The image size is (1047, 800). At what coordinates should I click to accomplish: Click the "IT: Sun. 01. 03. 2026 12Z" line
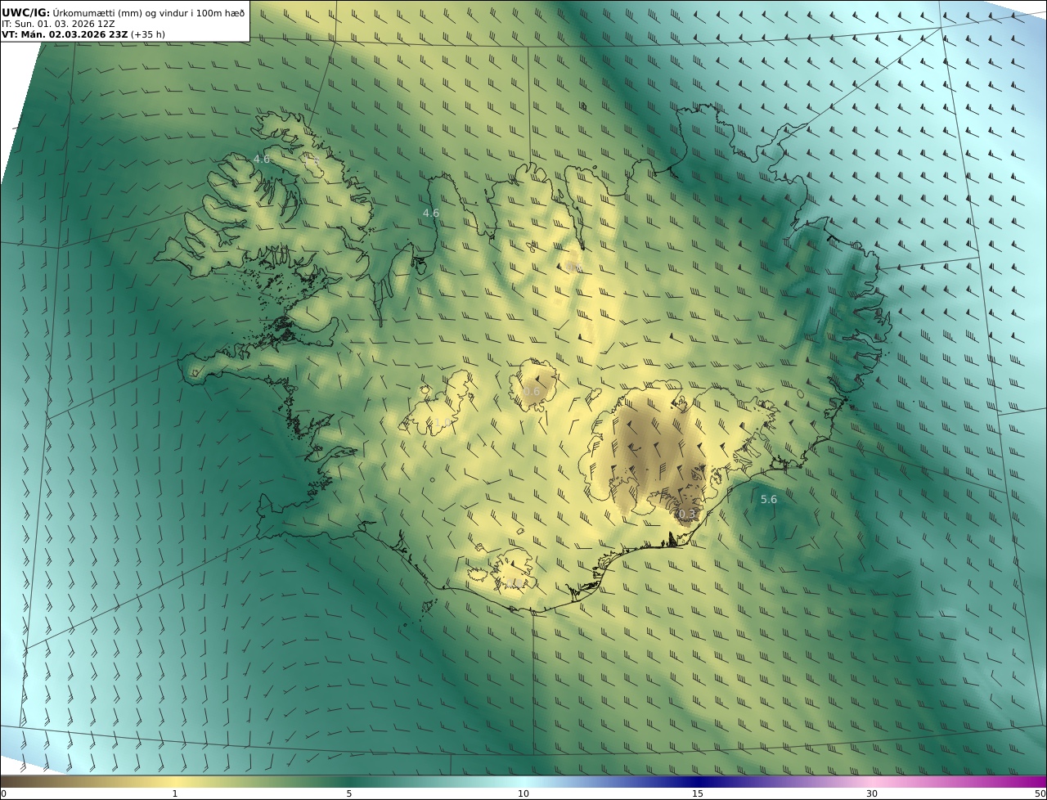pyautogui.click(x=58, y=24)
